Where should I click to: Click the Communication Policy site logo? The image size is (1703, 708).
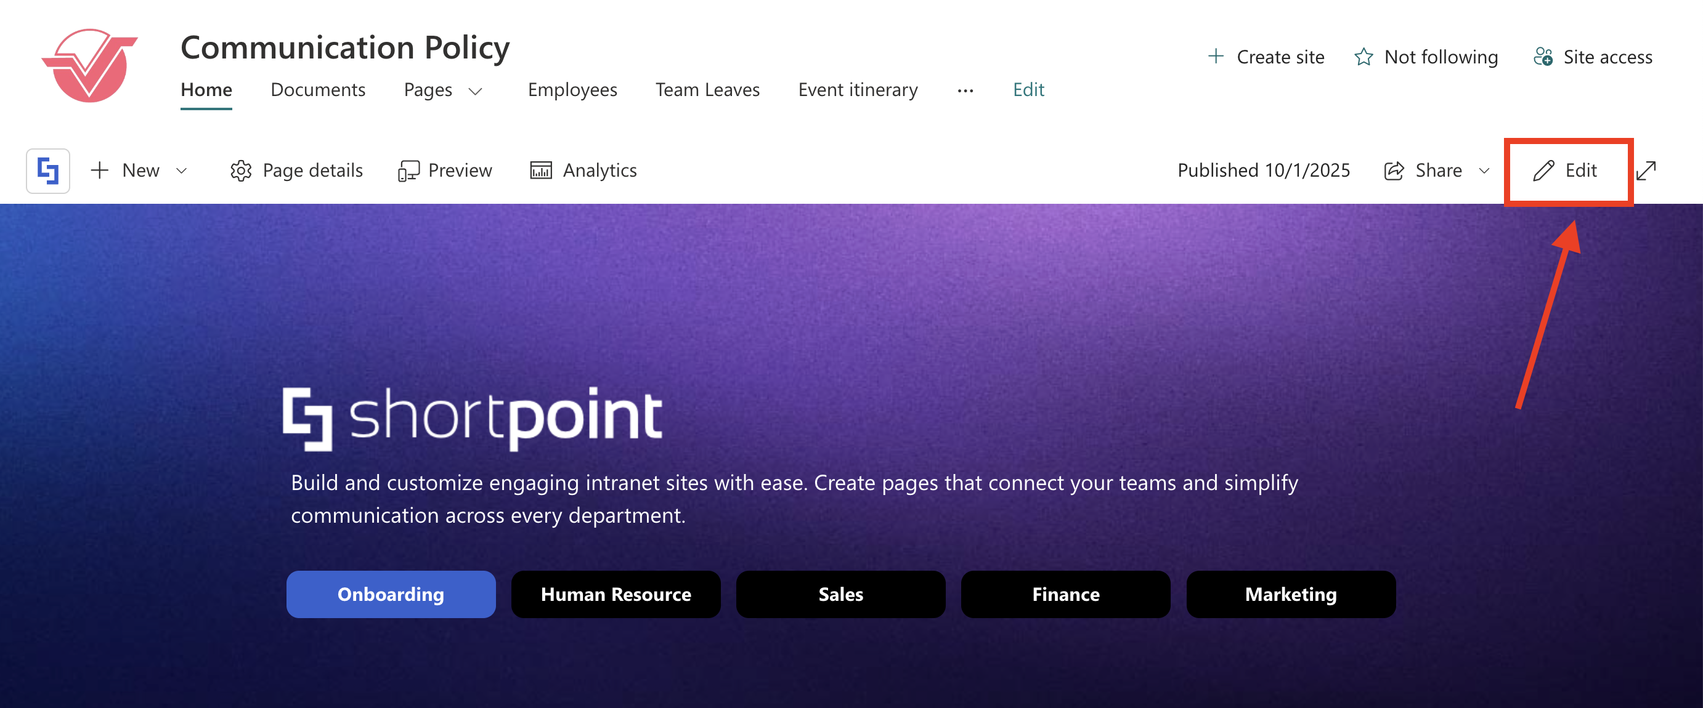click(x=90, y=65)
